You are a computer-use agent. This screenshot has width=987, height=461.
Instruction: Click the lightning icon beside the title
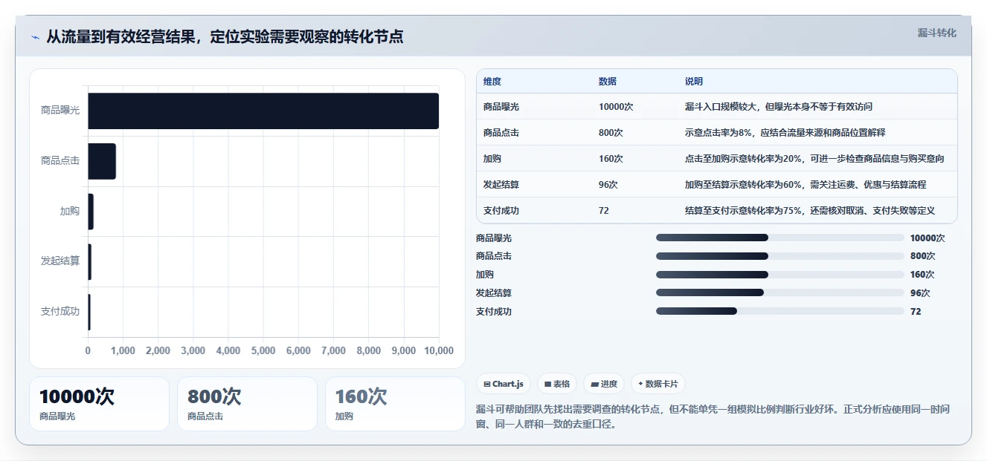point(35,37)
